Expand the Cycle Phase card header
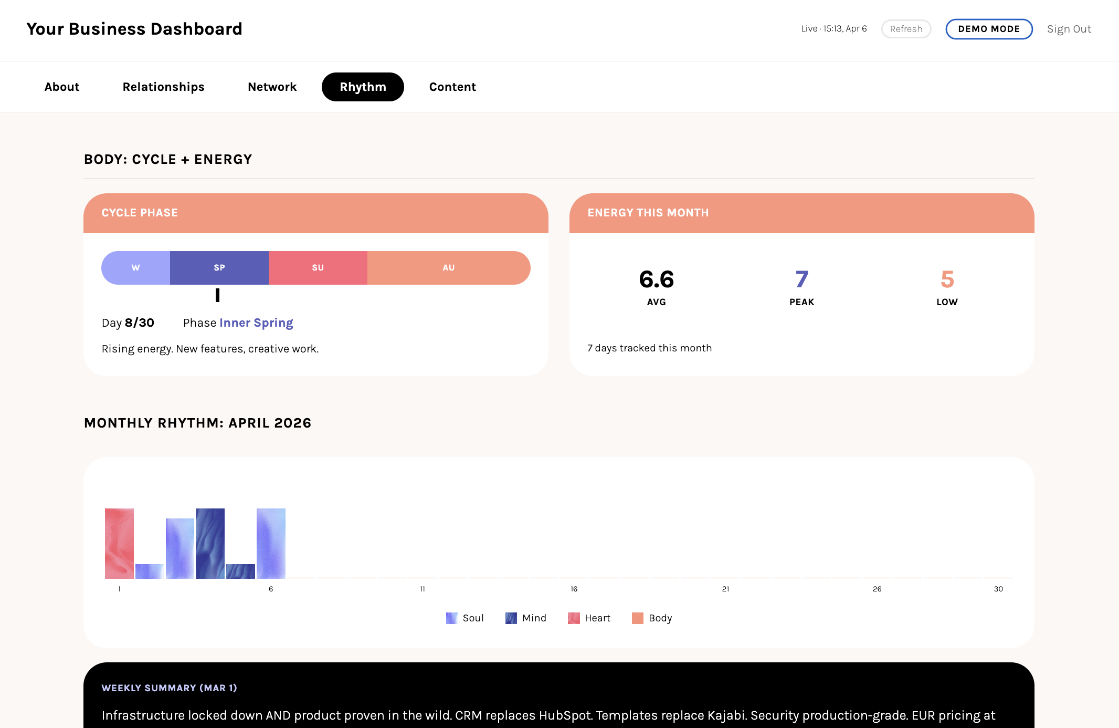The height and width of the screenshot is (728, 1119). (139, 213)
